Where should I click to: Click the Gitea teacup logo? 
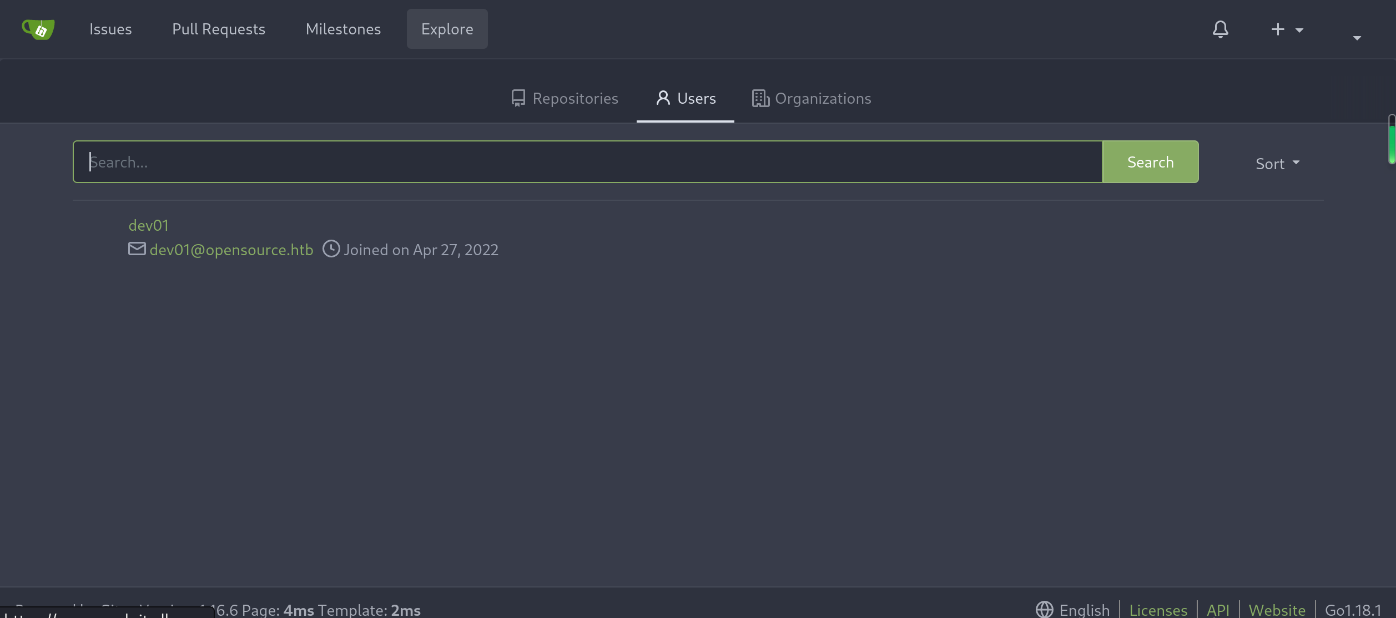coord(38,29)
